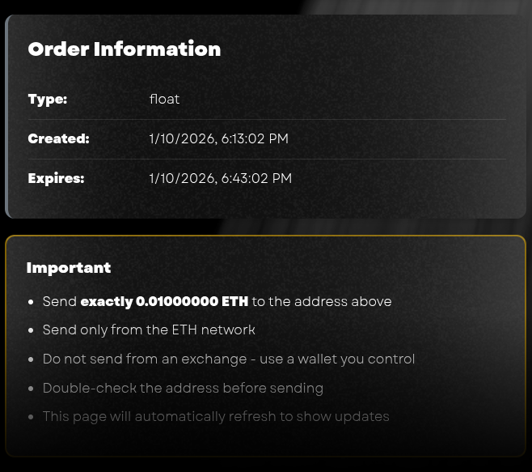Click the word 'Send' before the exact amount
This screenshot has width=532, height=472.
point(60,301)
